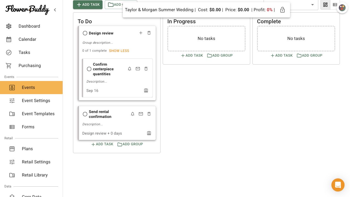Screen dimensions: 350x197
Task: Add a group to the Complete column
Action: (310, 56)
